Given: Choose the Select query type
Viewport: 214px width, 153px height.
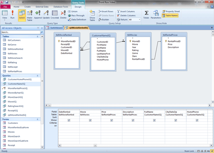Looking at the screenshot, I should point(22,15).
